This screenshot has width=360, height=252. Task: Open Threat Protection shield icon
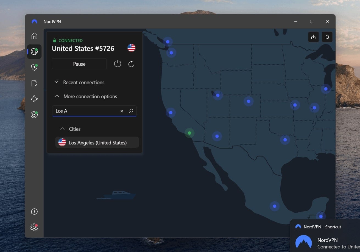[x=34, y=67]
